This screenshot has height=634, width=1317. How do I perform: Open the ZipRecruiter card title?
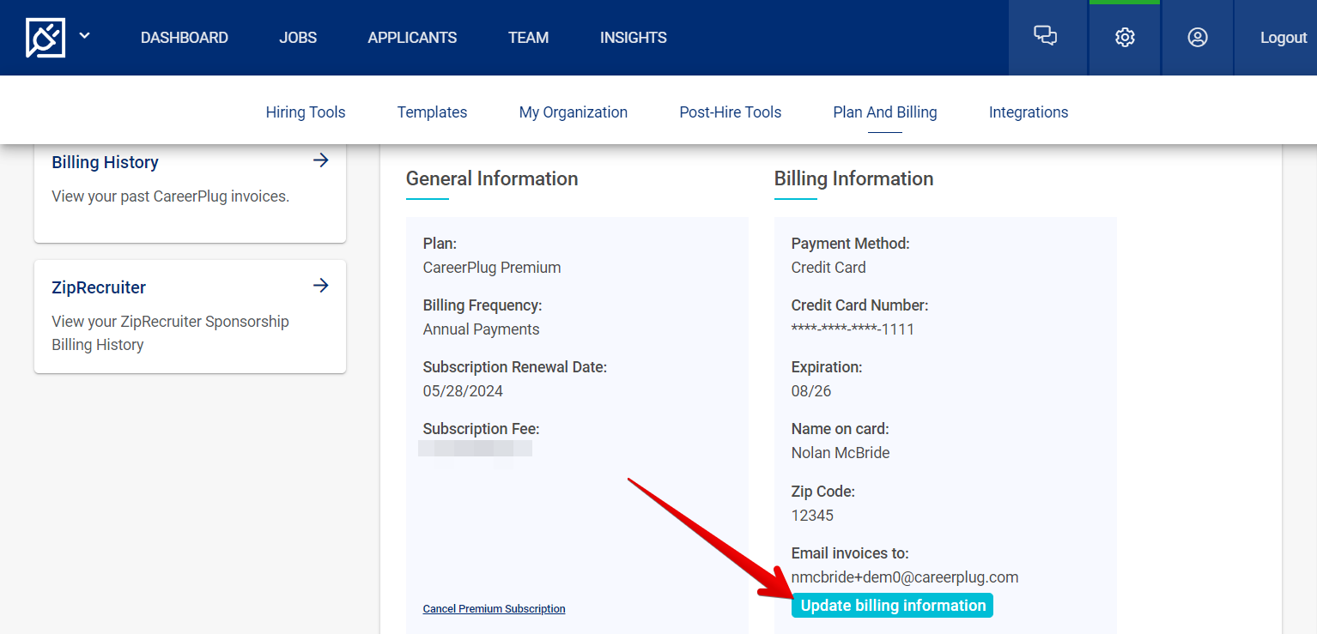[x=99, y=287]
